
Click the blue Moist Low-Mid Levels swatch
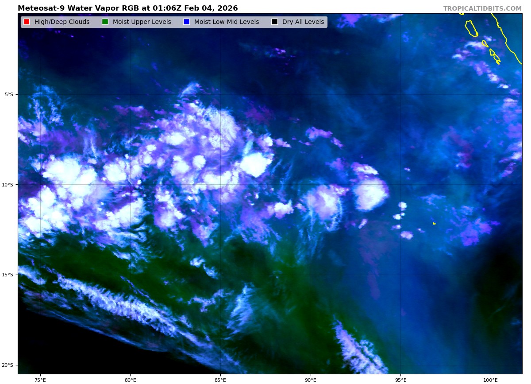click(186, 22)
